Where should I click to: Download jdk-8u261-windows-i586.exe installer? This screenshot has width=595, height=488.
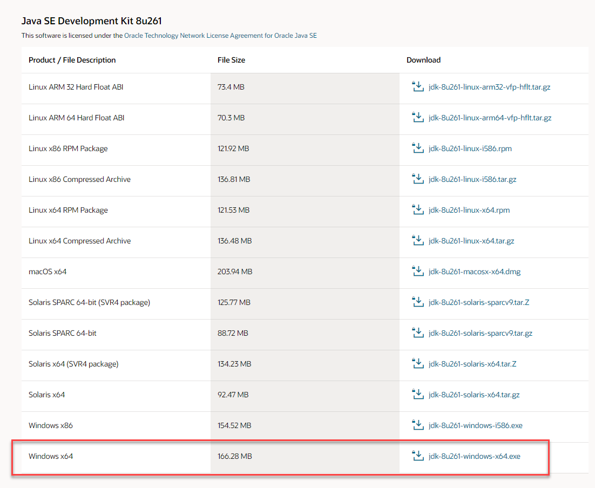click(476, 425)
